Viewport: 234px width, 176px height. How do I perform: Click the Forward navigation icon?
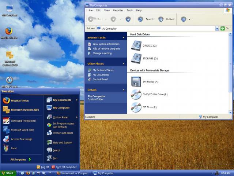(113, 19)
